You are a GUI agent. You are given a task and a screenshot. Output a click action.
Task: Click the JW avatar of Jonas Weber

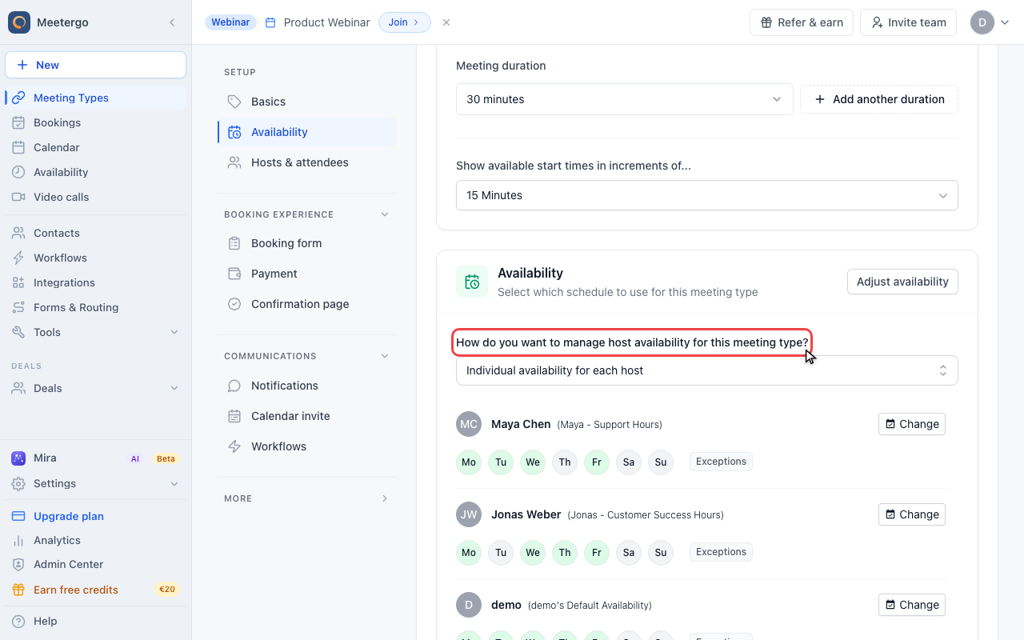(469, 514)
